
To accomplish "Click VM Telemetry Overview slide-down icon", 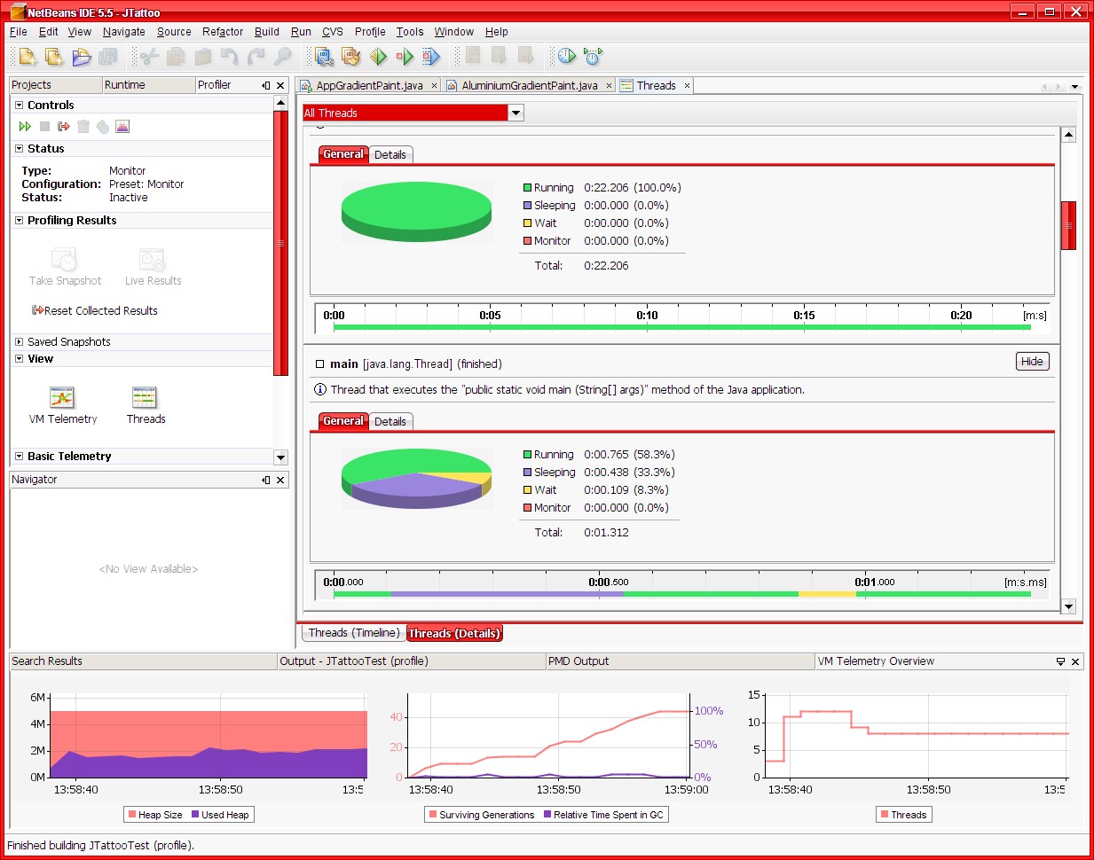I will pyautogui.click(x=1060, y=661).
